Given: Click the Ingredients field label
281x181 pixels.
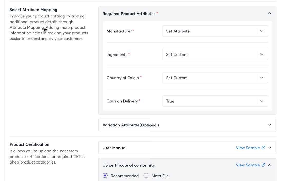Looking at the screenshot, I should click(x=117, y=55).
